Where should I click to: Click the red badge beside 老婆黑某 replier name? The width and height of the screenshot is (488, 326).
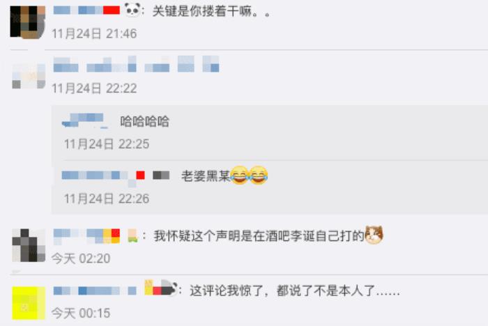[140, 175]
